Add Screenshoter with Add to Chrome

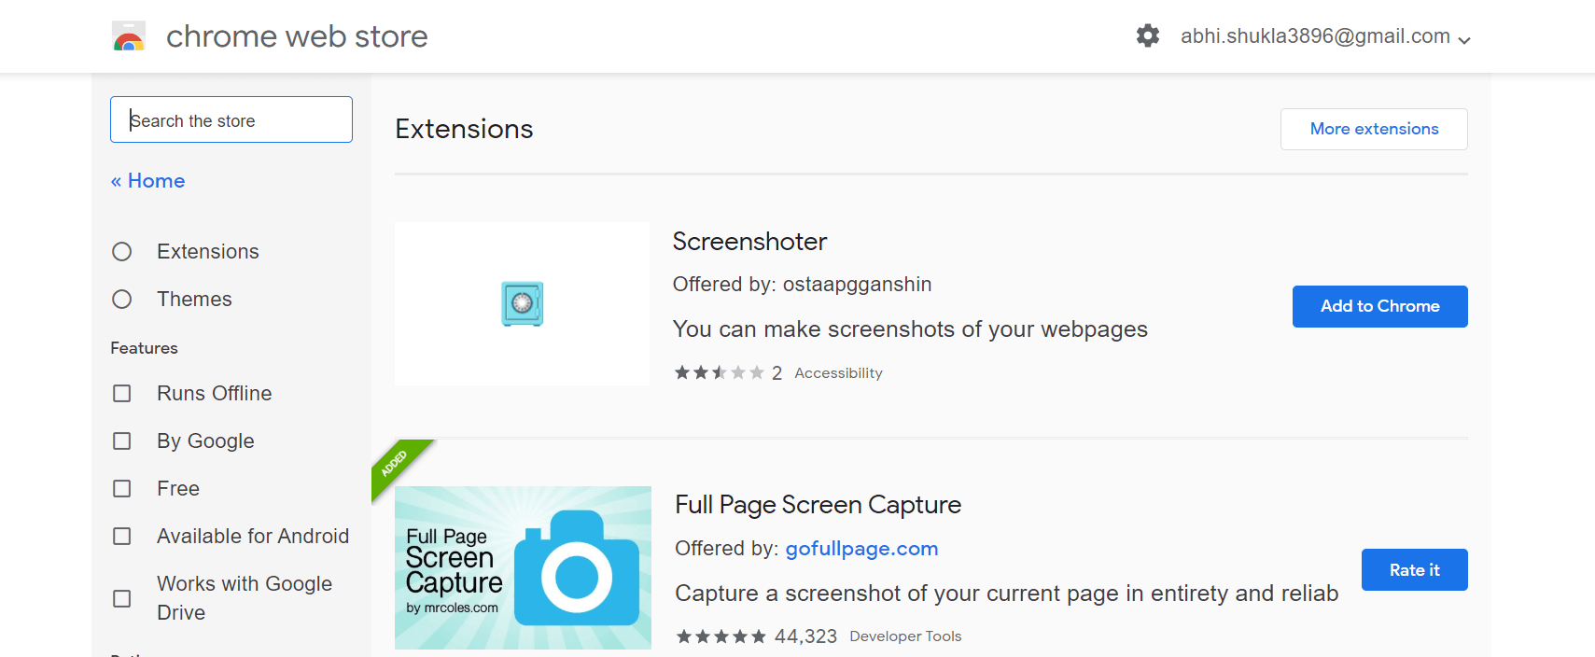(x=1379, y=306)
